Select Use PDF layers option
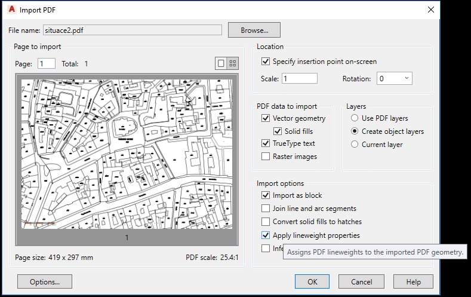 coord(355,118)
